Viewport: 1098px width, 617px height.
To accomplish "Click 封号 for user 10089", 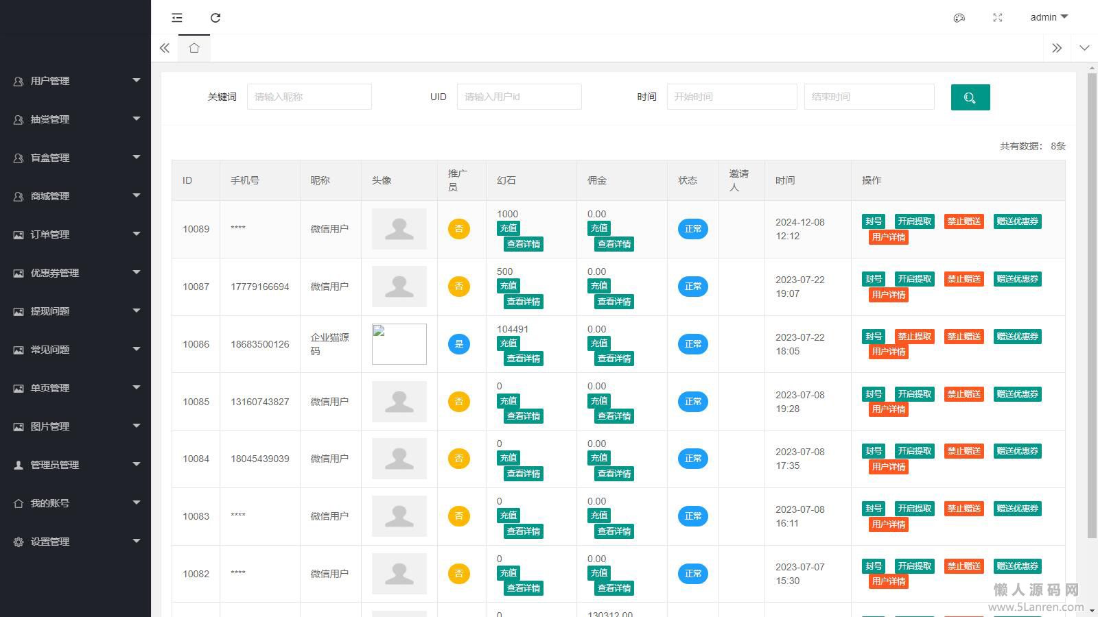I will (x=873, y=221).
